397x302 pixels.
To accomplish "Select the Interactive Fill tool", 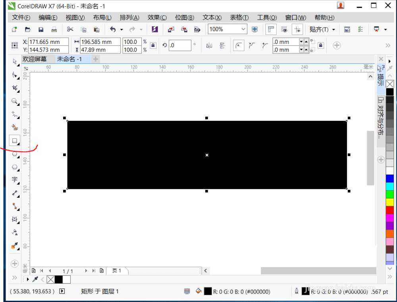I will tap(14, 247).
